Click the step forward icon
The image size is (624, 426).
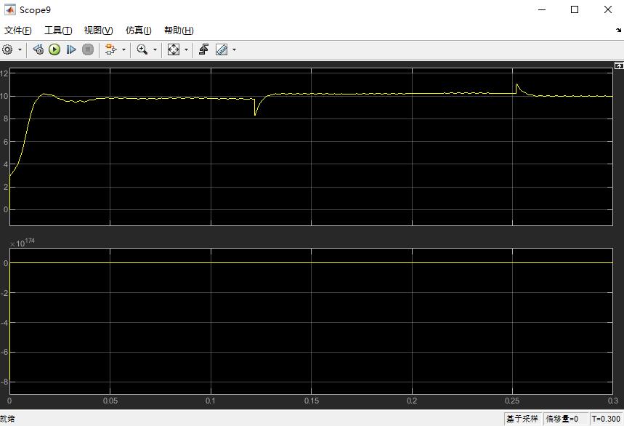click(x=71, y=49)
